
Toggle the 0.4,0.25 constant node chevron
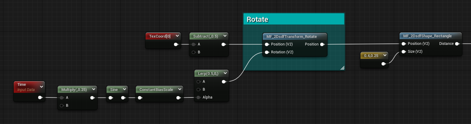[x=385, y=55]
